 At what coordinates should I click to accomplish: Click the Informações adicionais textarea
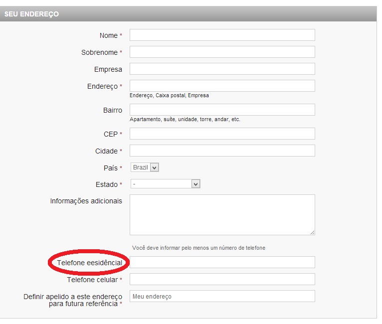click(x=222, y=215)
